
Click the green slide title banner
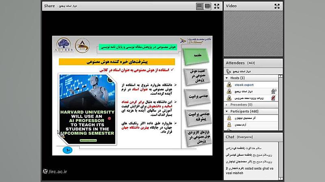pyautogui.click(x=138, y=47)
